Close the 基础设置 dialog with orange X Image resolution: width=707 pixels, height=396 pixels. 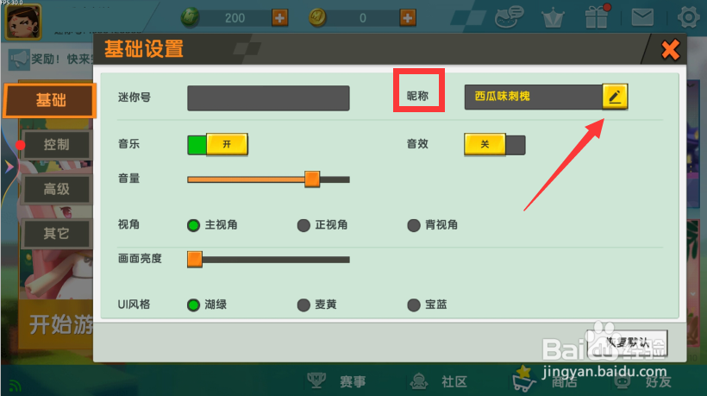pos(670,50)
